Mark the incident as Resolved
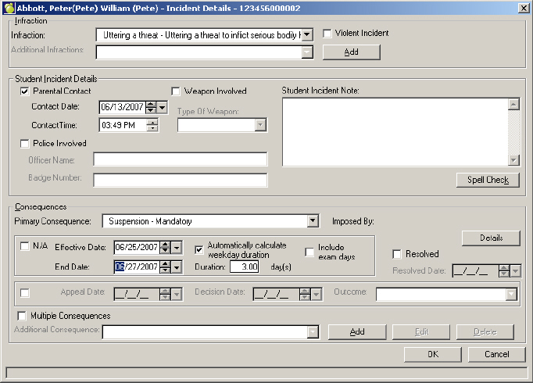The height and width of the screenshot is (383, 533). tap(397, 254)
